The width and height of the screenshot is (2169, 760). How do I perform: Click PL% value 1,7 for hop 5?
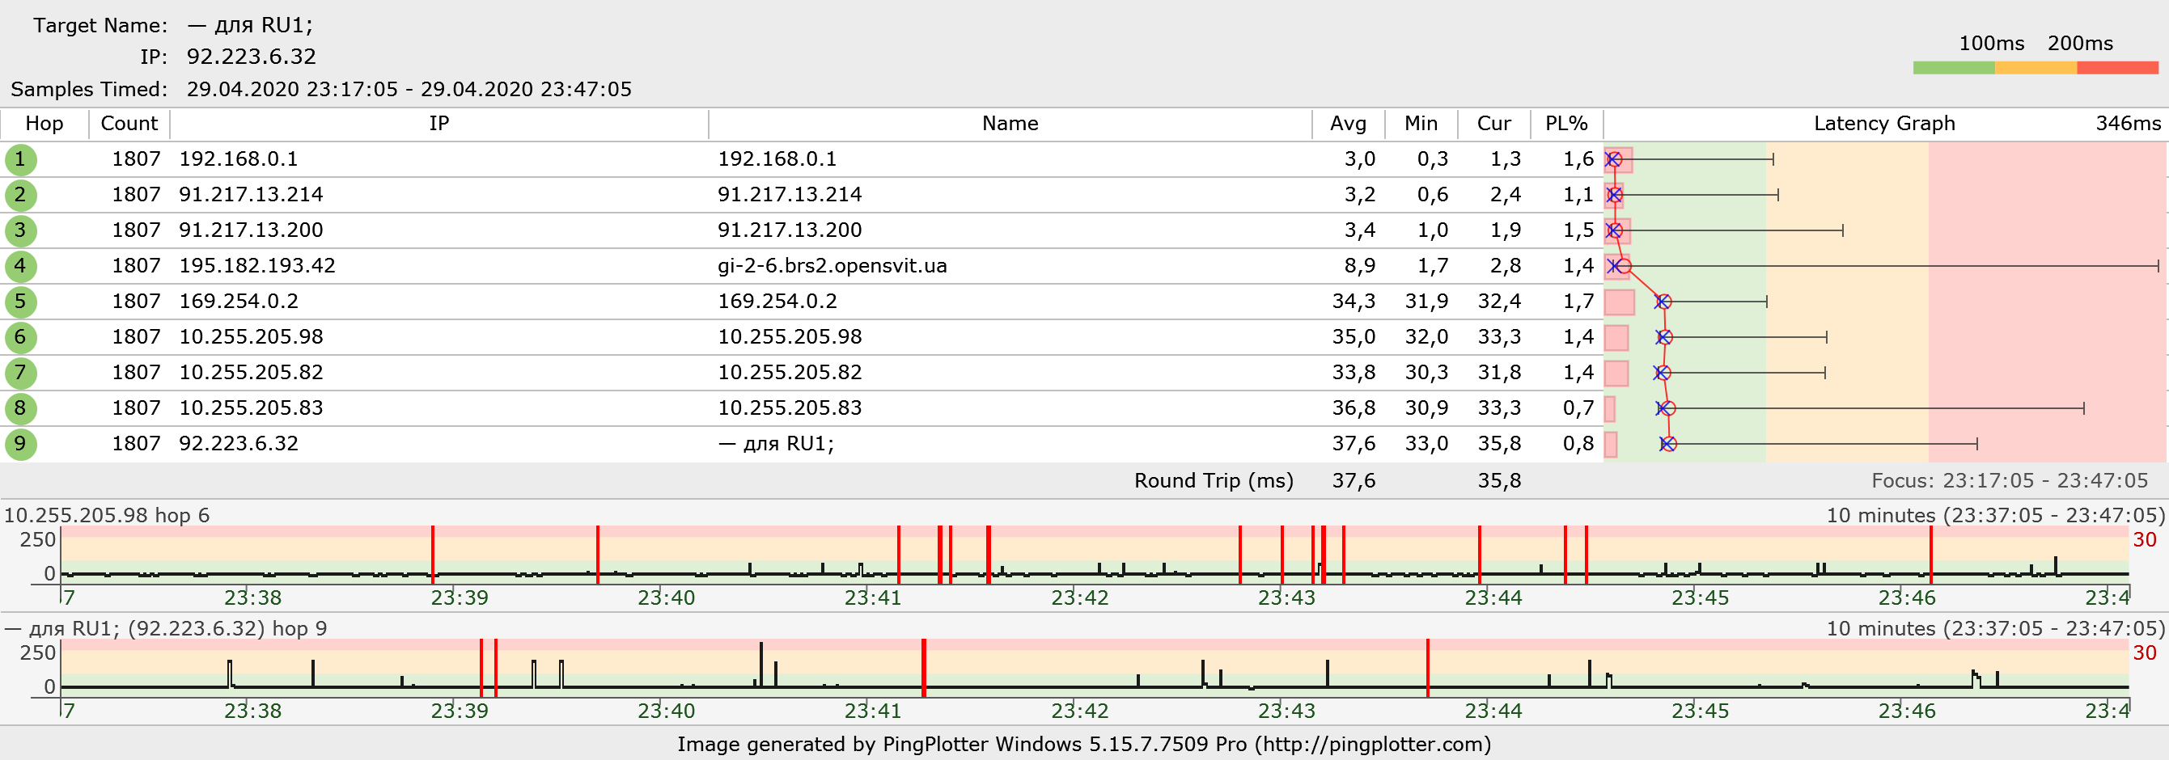[x=1578, y=302]
